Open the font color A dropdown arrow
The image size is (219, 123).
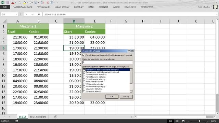pos(15,3)
